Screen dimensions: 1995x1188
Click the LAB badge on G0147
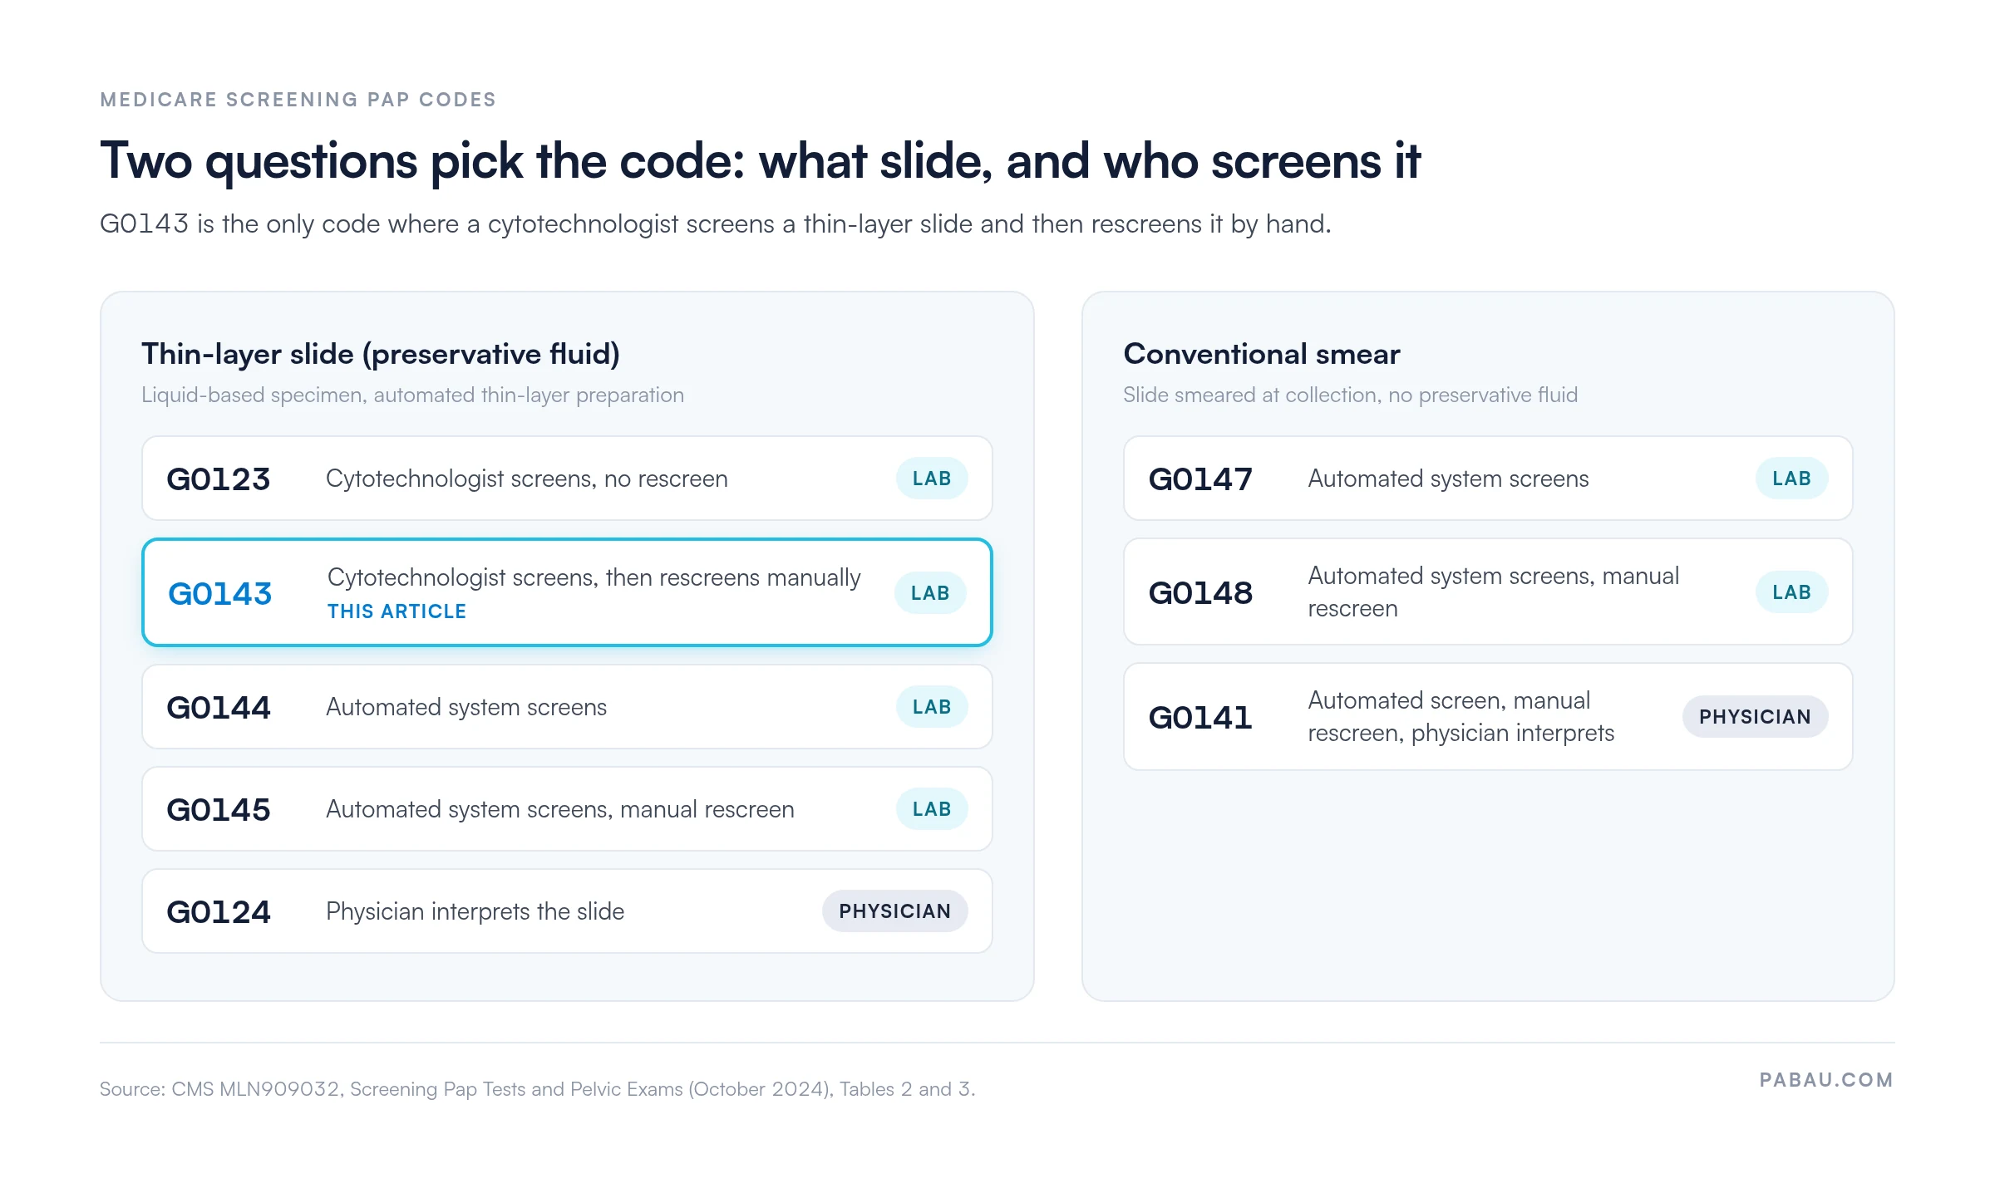1791,479
